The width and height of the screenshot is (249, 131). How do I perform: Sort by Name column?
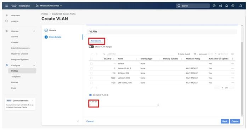tap(120, 59)
